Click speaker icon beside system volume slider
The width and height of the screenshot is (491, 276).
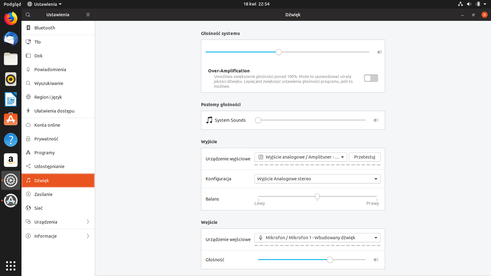[380, 52]
